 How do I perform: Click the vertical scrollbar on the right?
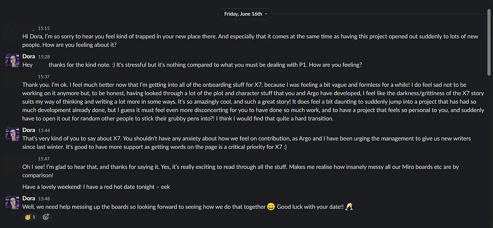489,54
